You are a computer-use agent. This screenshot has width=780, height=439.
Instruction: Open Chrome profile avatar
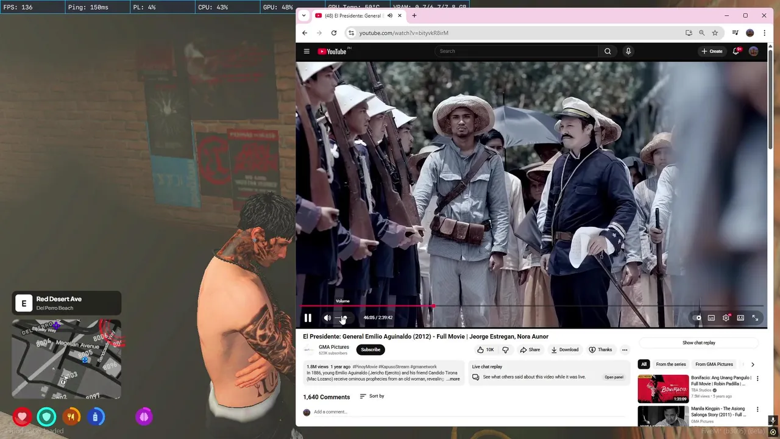tap(750, 33)
